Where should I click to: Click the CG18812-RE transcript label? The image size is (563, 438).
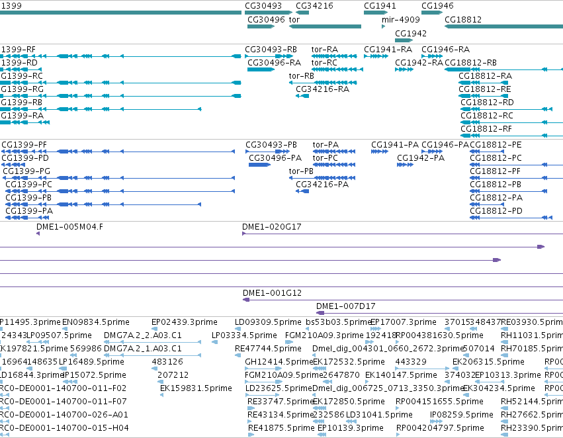point(485,89)
